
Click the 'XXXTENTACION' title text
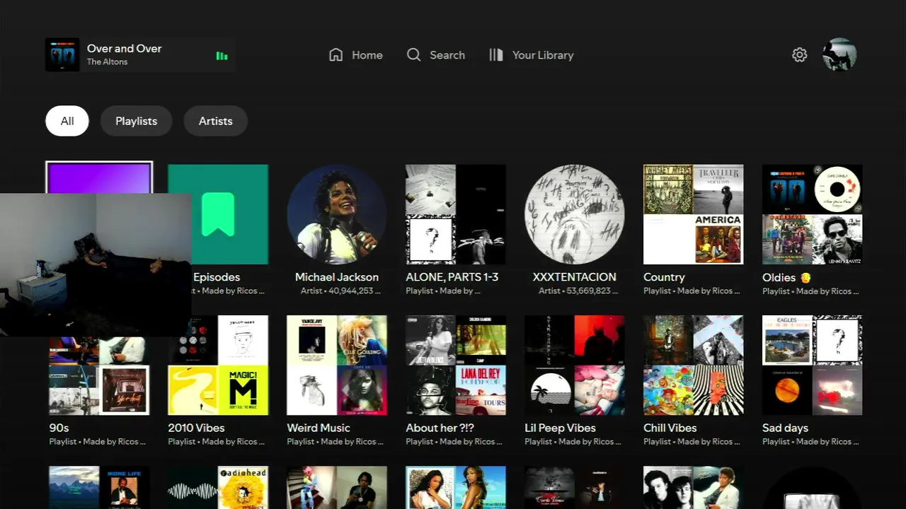click(x=575, y=277)
